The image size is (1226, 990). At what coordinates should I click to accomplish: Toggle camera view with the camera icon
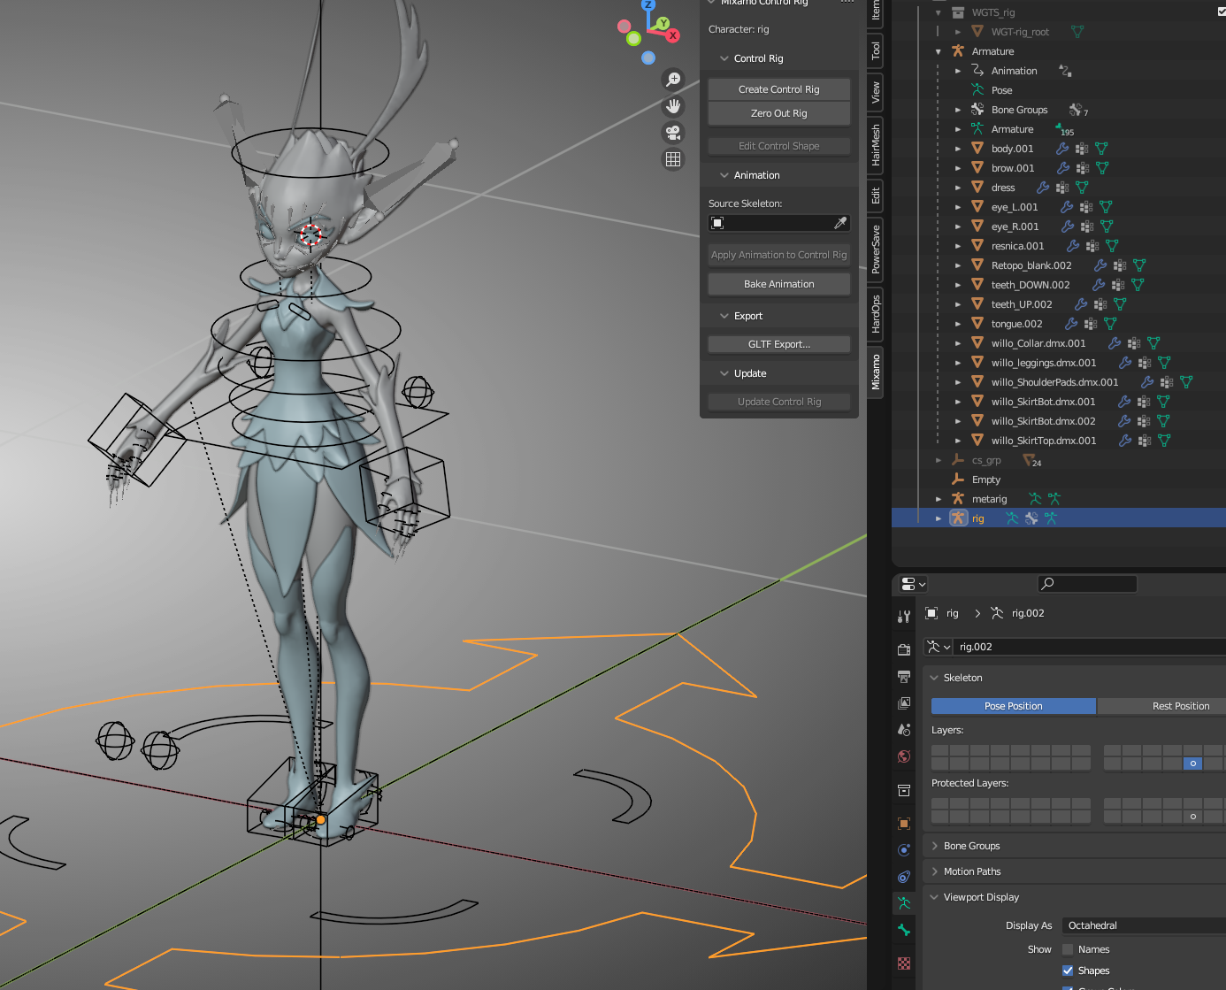pos(673,133)
